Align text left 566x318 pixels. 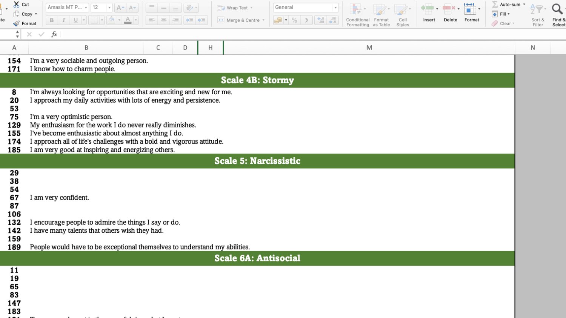point(152,20)
